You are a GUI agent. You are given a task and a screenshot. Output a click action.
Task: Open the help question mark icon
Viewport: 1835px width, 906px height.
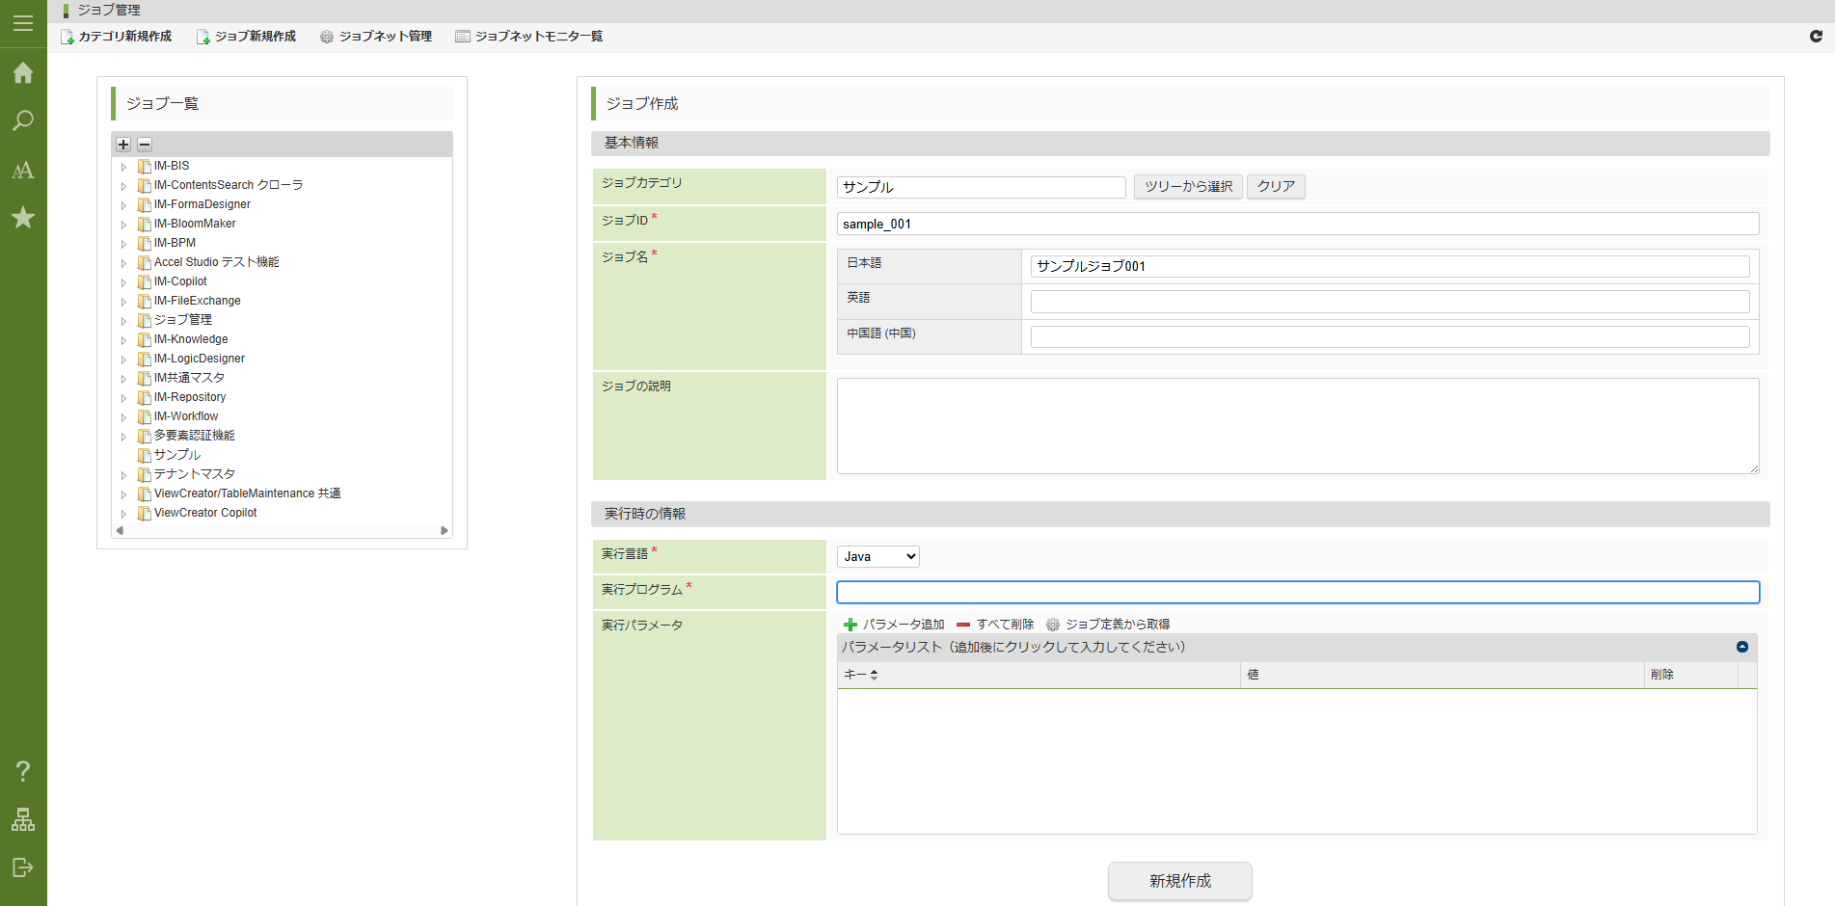[x=23, y=771]
